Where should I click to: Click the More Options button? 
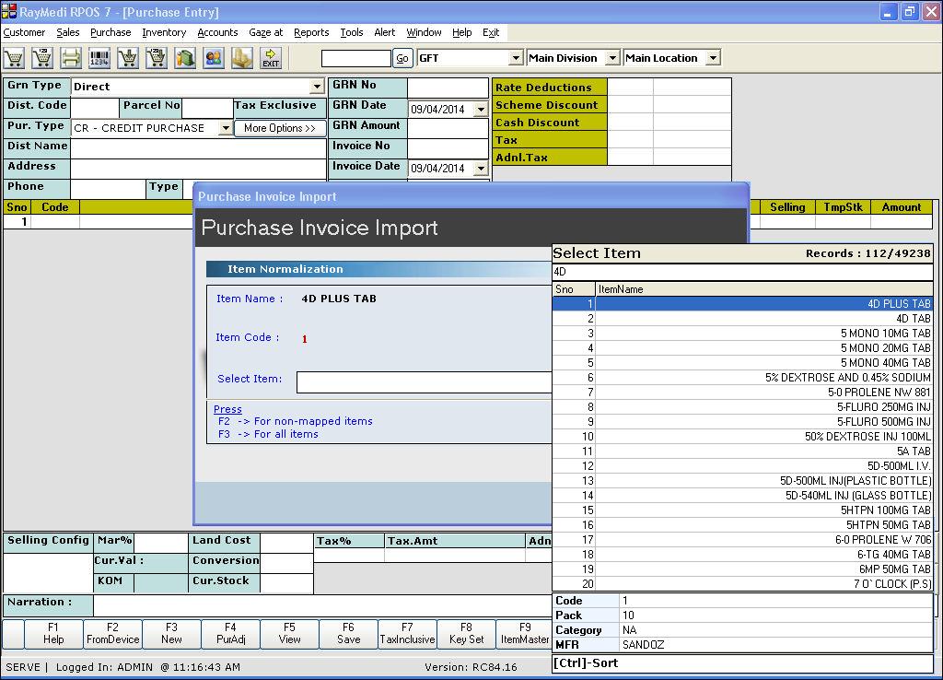[280, 128]
